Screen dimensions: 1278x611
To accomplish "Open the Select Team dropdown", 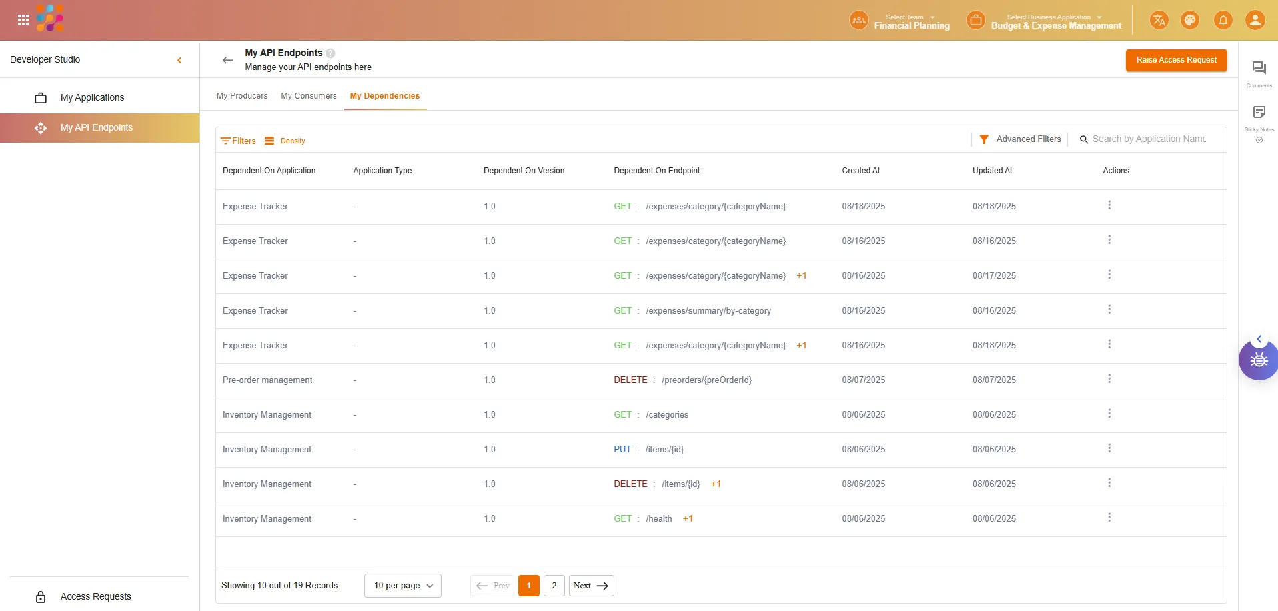I will pyautogui.click(x=911, y=21).
